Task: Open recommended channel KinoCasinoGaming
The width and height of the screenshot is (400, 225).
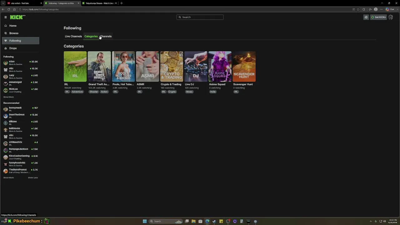Action: (x=21, y=157)
